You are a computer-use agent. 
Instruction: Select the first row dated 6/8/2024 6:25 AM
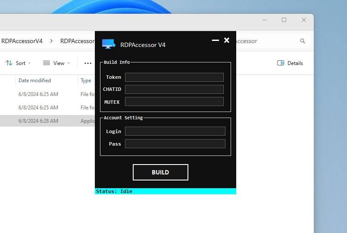[x=47, y=94]
